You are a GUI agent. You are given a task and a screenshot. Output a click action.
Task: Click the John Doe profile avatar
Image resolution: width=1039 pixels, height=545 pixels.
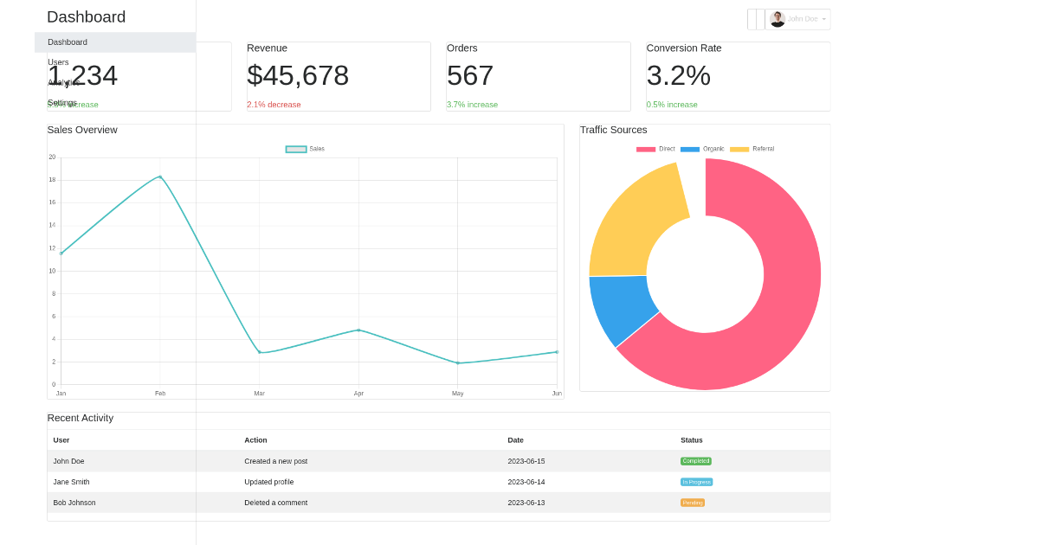(x=778, y=19)
